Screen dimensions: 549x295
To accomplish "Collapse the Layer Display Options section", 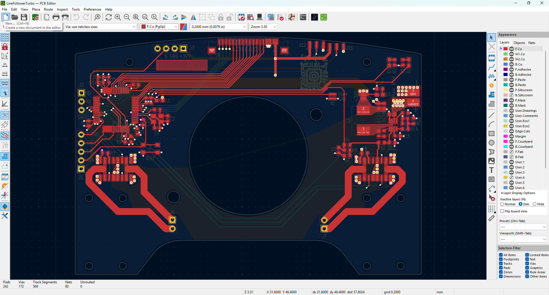I will tap(502, 193).
